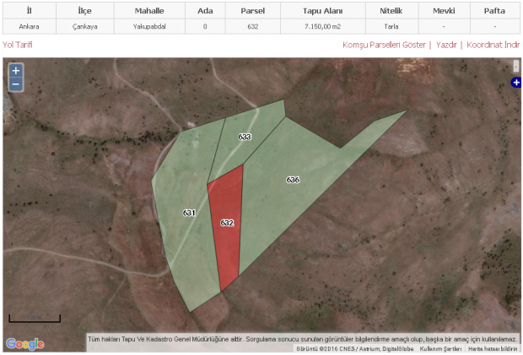The width and height of the screenshot is (523, 355).
Task: Open the blue layer switcher plus icon
Action: tap(516, 83)
